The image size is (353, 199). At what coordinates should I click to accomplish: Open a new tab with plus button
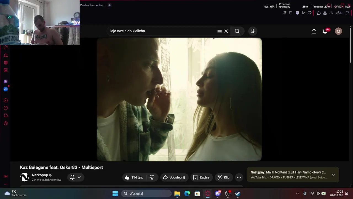[x=109, y=5]
